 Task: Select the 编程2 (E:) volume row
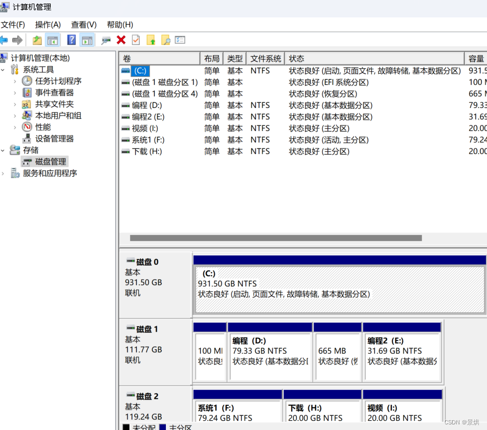(303, 117)
